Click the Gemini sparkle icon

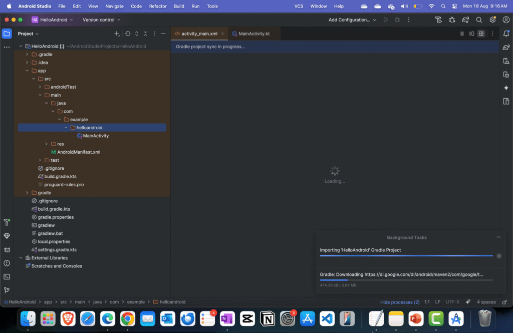point(506,88)
